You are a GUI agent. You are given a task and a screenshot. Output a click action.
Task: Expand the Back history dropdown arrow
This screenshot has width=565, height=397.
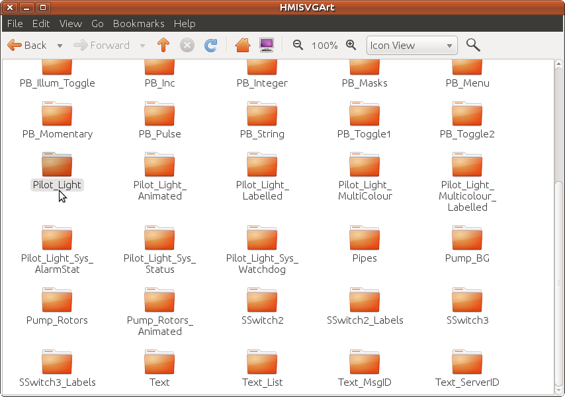60,46
